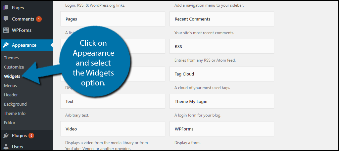The height and width of the screenshot is (151, 339).
Task: Go to the Menus submenu page
Action: 10,85
